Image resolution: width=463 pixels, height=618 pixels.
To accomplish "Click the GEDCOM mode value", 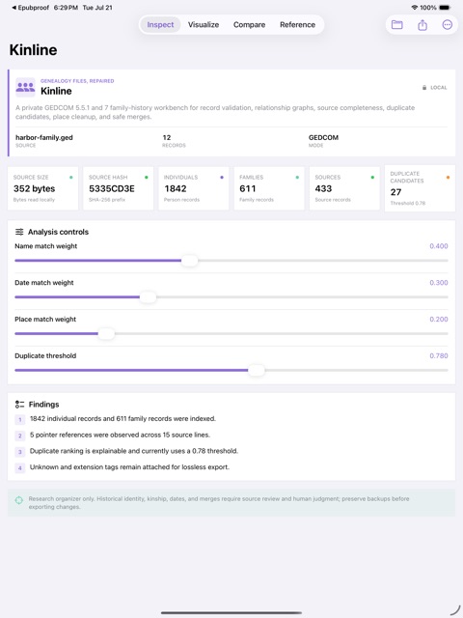I will point(323,137).
